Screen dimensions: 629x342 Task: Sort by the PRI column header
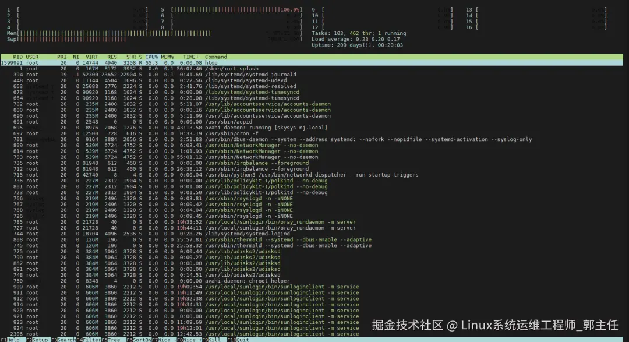coord(62,57)
